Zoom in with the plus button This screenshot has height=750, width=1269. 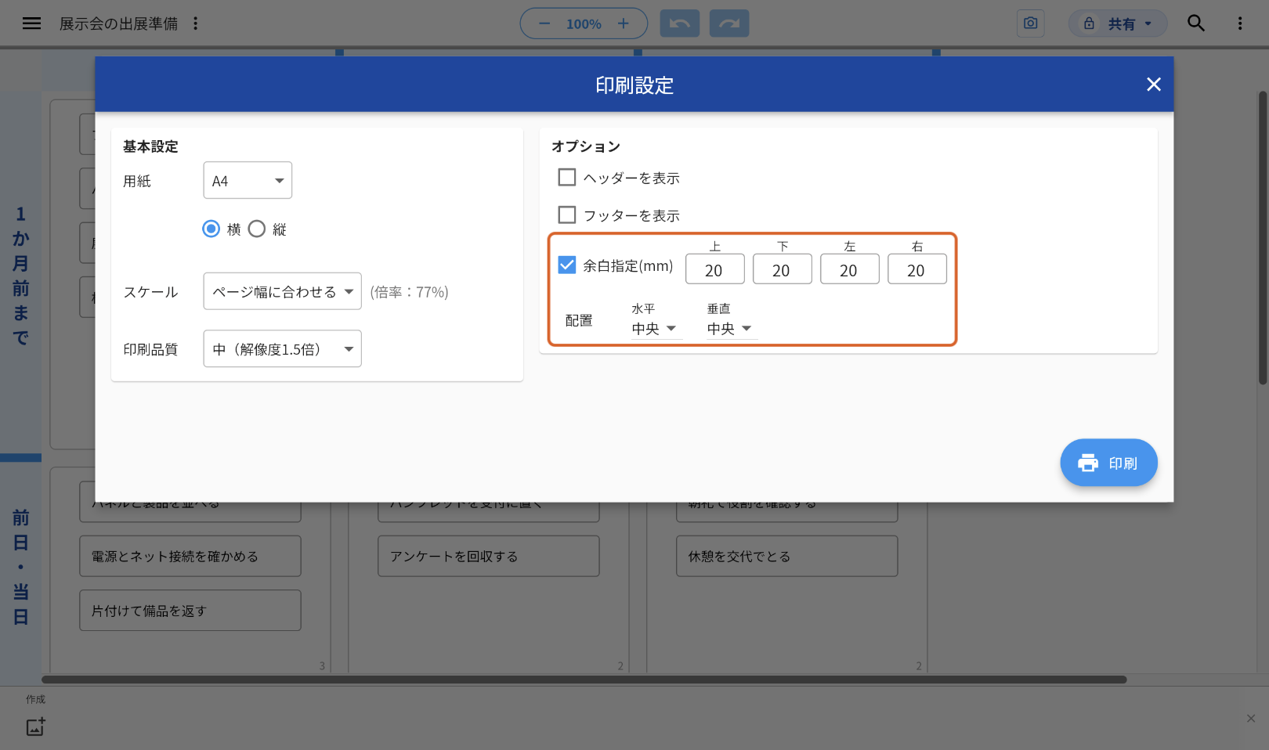624,23
